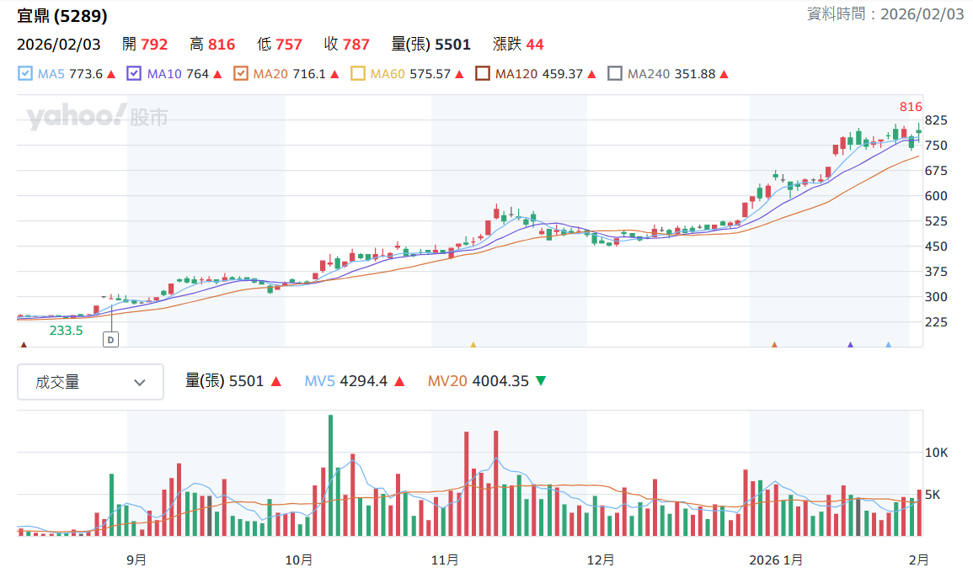The height and width of the screenshot is (583, 973).
Task: Click the dark red triangle marker at chart start
Action: (x=24, y=344)
